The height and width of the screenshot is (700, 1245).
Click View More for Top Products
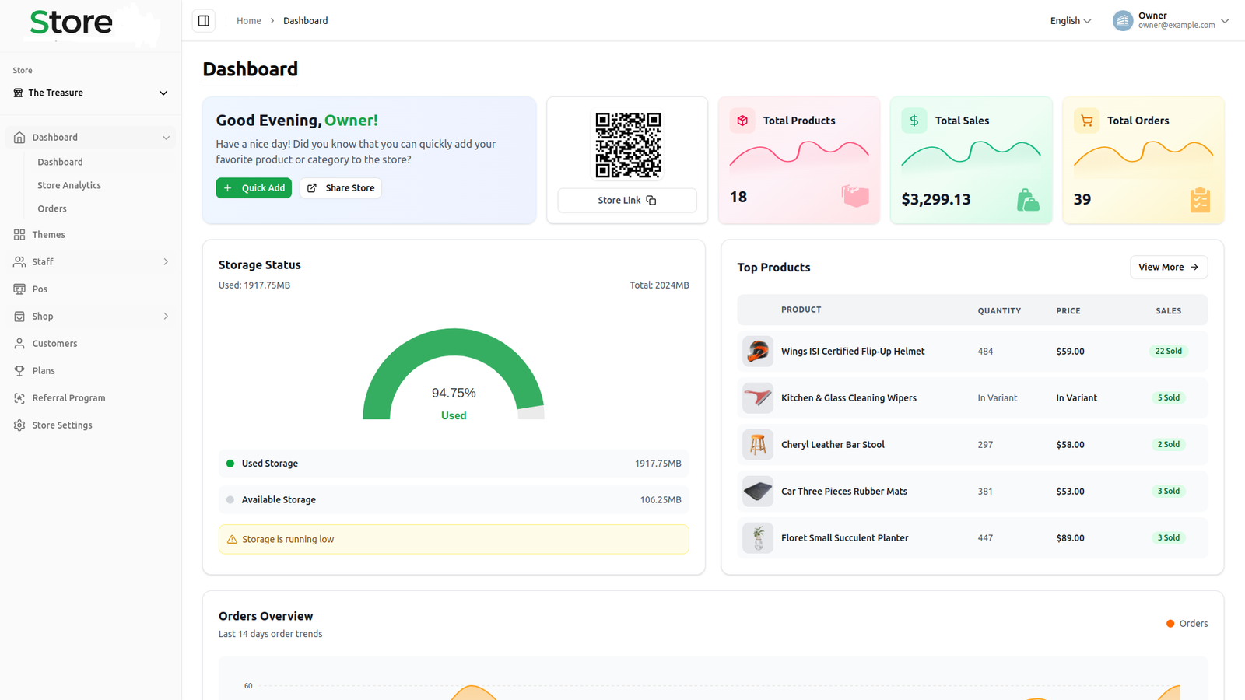(1168, 267)
